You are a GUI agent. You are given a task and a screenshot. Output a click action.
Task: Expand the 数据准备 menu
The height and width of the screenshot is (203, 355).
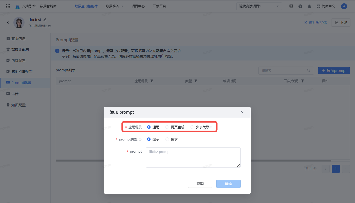[x=114, y=6]
